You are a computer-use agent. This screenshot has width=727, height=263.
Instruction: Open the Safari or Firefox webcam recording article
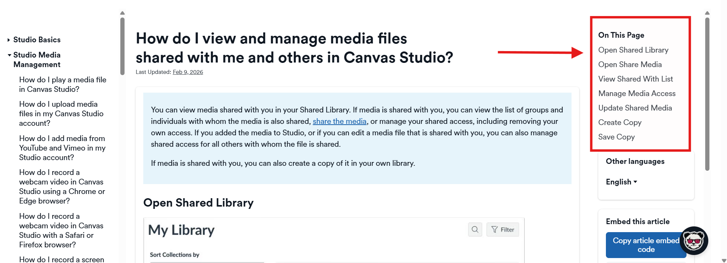point(61,231)
